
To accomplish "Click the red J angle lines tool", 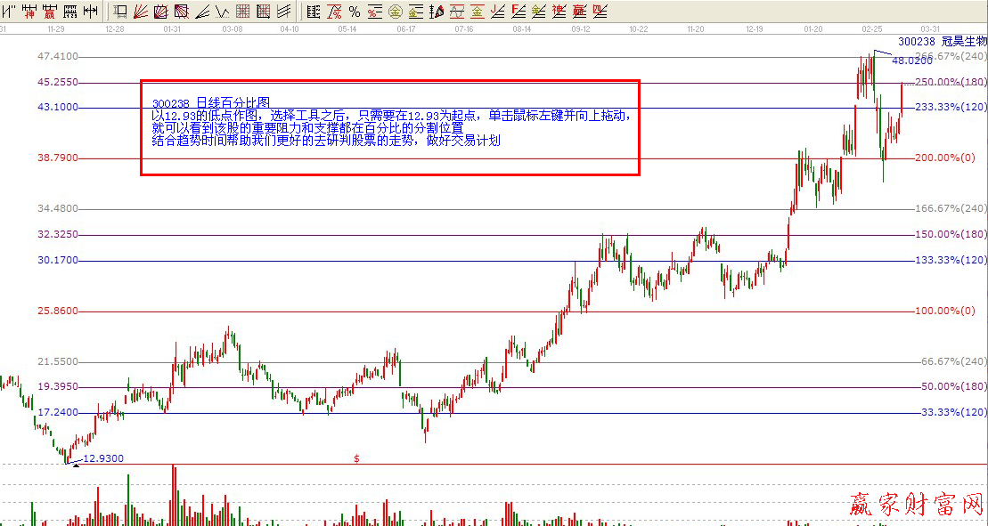I will click(x=497, y=12).
